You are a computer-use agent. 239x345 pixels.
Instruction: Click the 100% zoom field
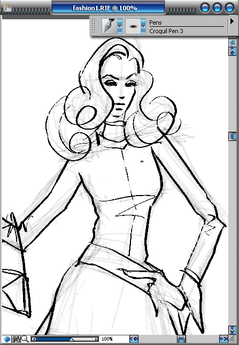click(x=114, y=339)
